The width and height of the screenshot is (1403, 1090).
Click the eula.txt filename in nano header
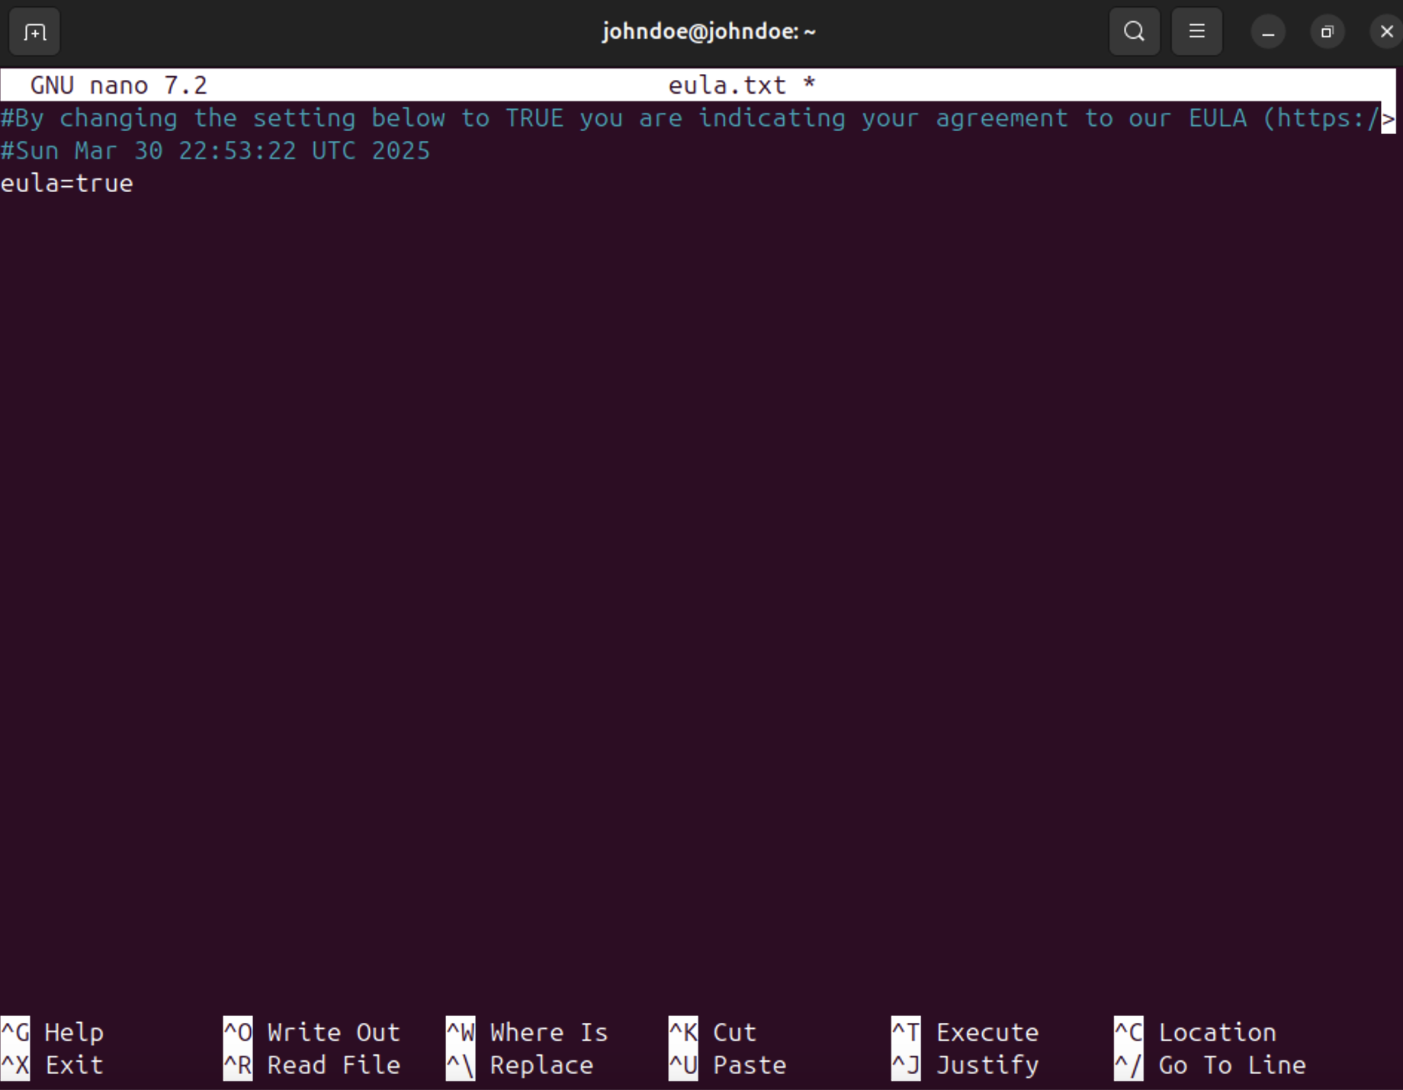pos(727,85)
